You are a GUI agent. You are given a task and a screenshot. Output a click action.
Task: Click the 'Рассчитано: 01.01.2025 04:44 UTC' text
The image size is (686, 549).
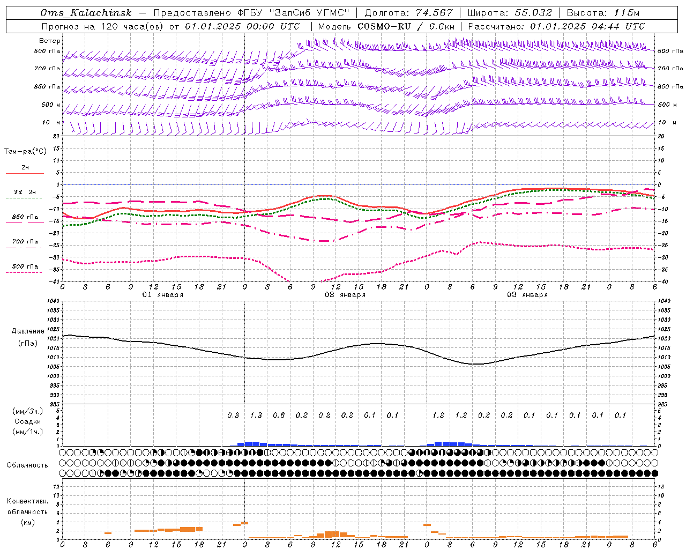(556, 26)
